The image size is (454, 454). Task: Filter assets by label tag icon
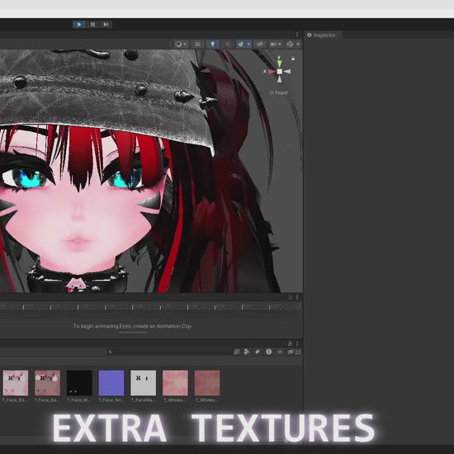click(x=258, y=352)
